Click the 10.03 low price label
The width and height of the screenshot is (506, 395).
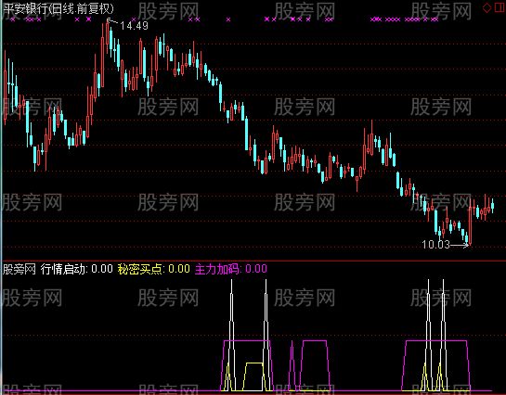[435, 245]
